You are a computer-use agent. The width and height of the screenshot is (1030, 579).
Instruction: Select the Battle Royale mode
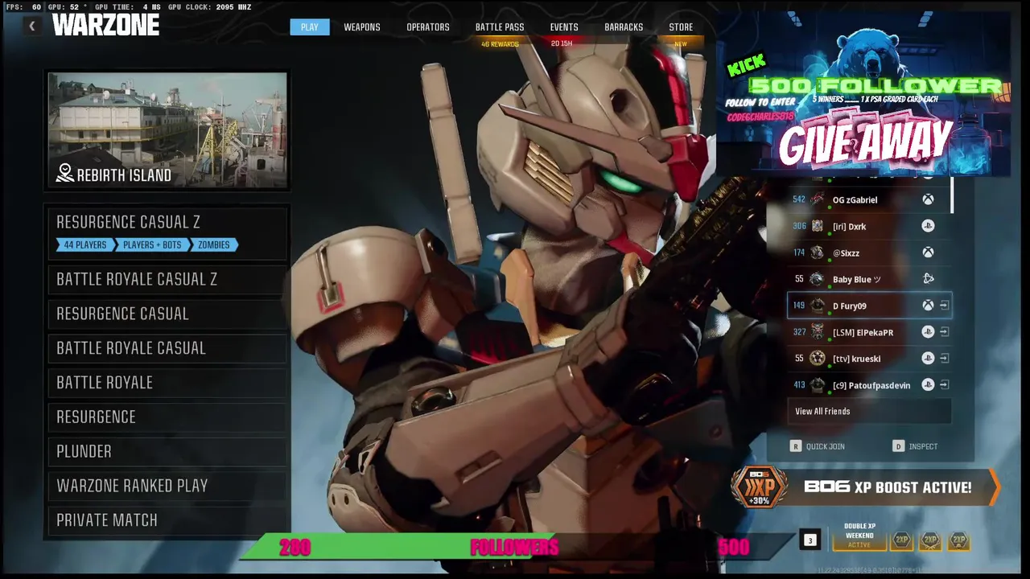(x=167, y=383)
